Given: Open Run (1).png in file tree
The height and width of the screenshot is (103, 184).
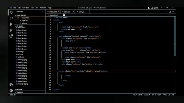Looking at the screenshot, I should click(x=22, y=30).
